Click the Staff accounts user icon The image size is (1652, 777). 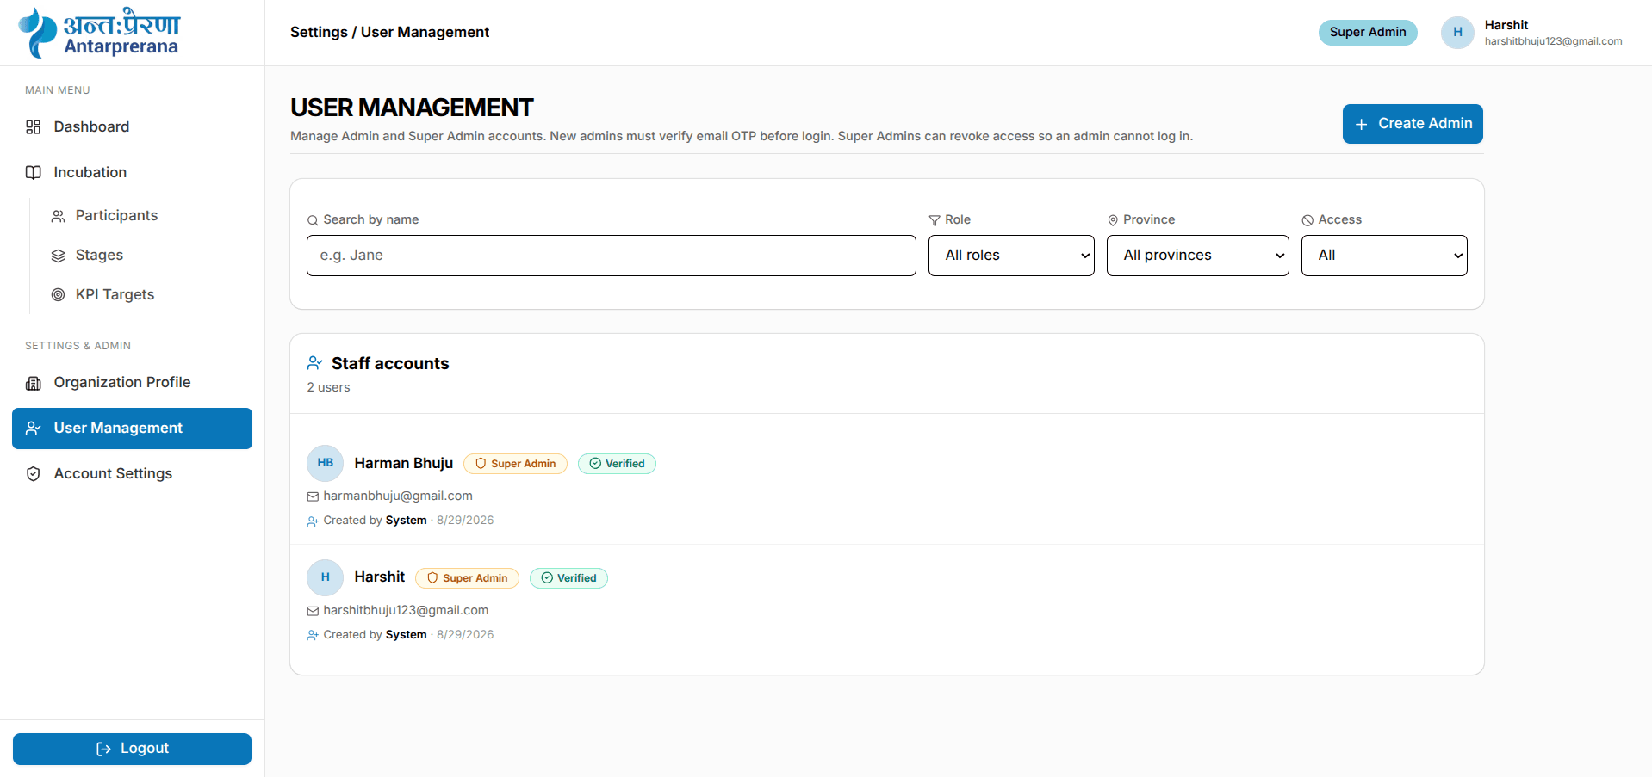pyautogui.click(x=315, y=363)
